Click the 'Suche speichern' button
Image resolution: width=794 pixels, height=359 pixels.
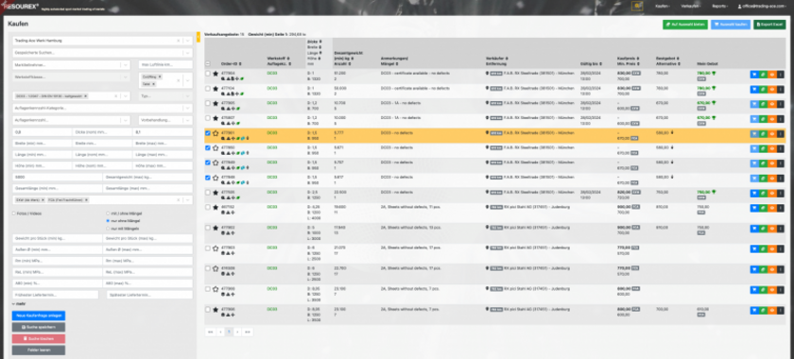[x=39, y=327]
